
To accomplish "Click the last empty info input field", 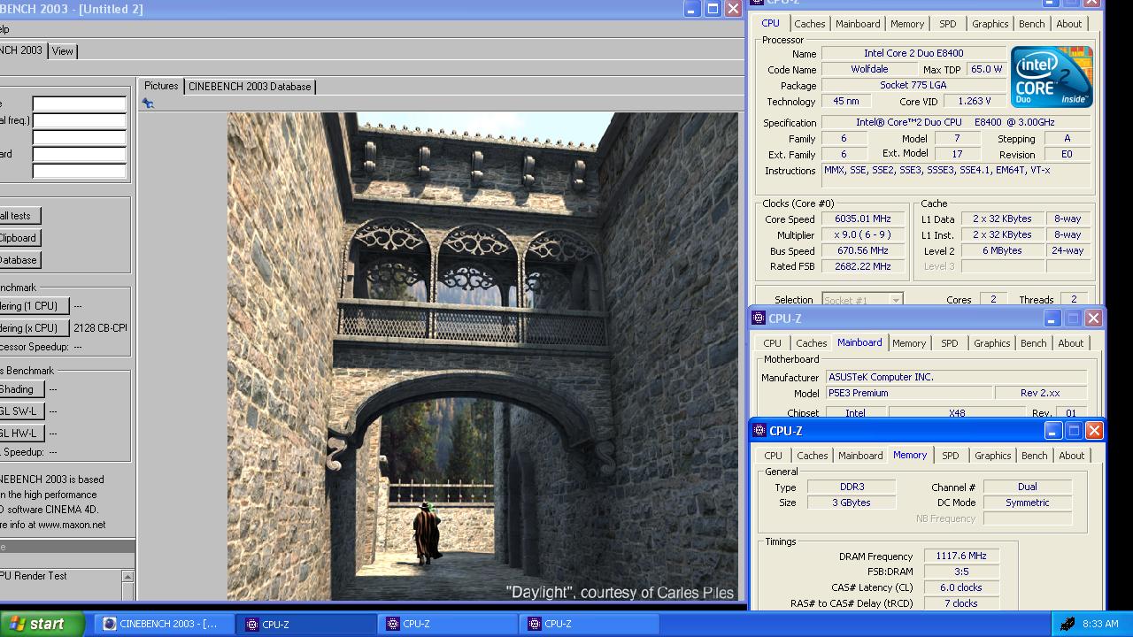I will point(79,171).
